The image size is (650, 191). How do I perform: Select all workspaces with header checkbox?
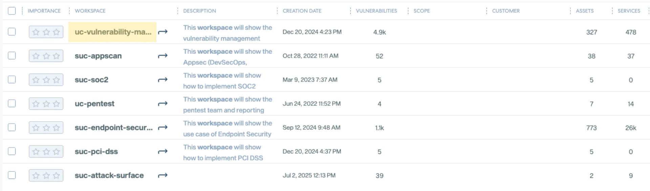(x=12, y=11)
